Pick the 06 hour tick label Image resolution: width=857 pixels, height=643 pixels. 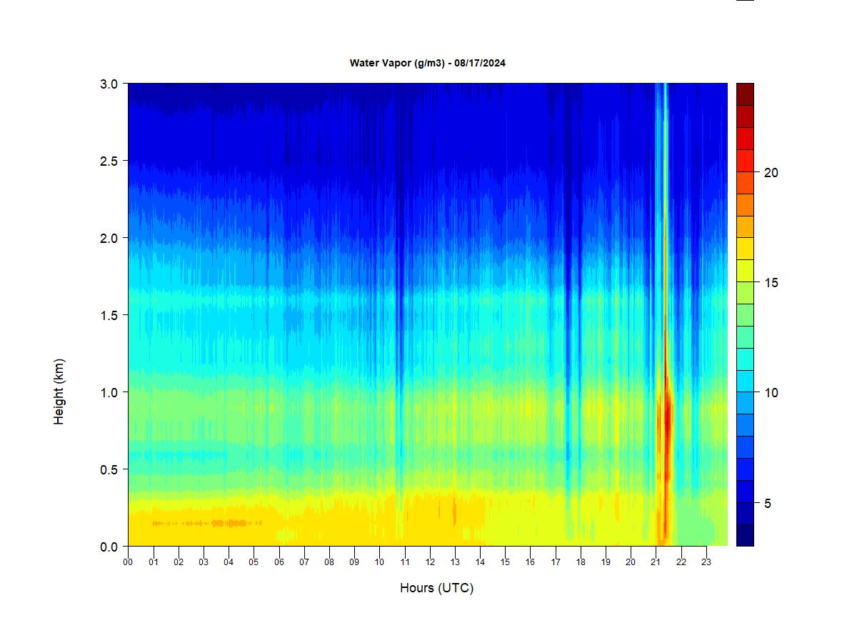click(x=279, y=562)
